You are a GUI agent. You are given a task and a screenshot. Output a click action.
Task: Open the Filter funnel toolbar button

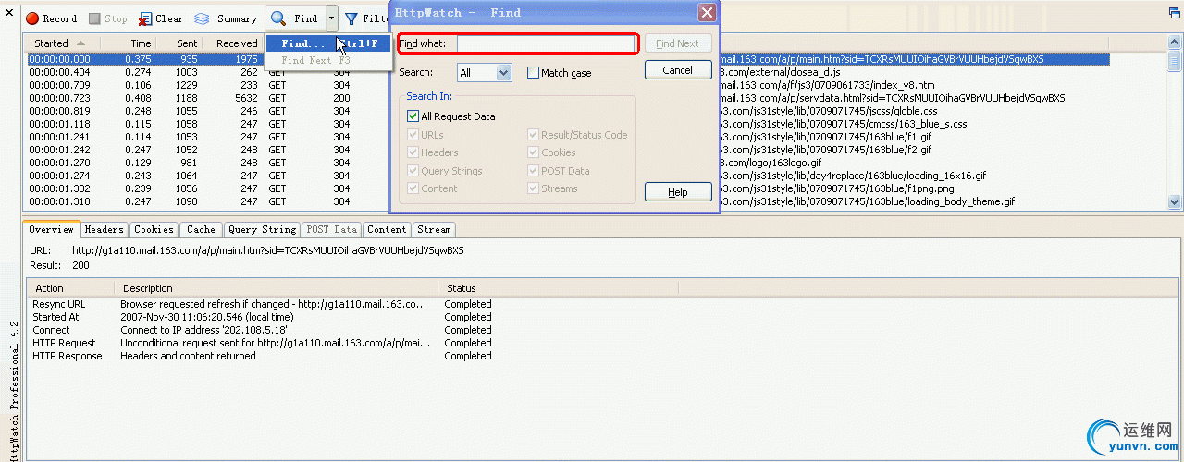pyautogui.click(x=366, y=18)
